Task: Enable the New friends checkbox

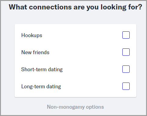Action: (x=126, y=52)
